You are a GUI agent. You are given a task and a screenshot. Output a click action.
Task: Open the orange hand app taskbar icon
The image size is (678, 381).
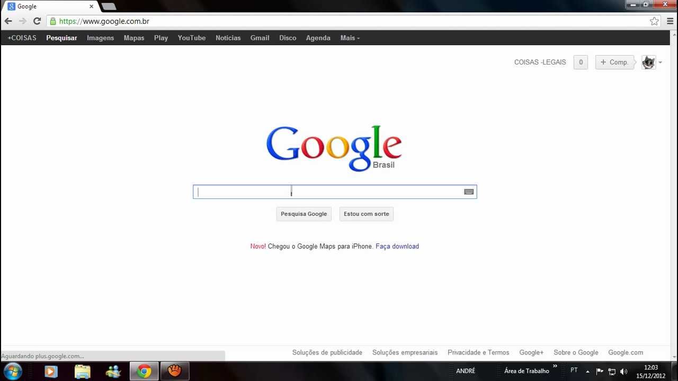tap(175, 371)
